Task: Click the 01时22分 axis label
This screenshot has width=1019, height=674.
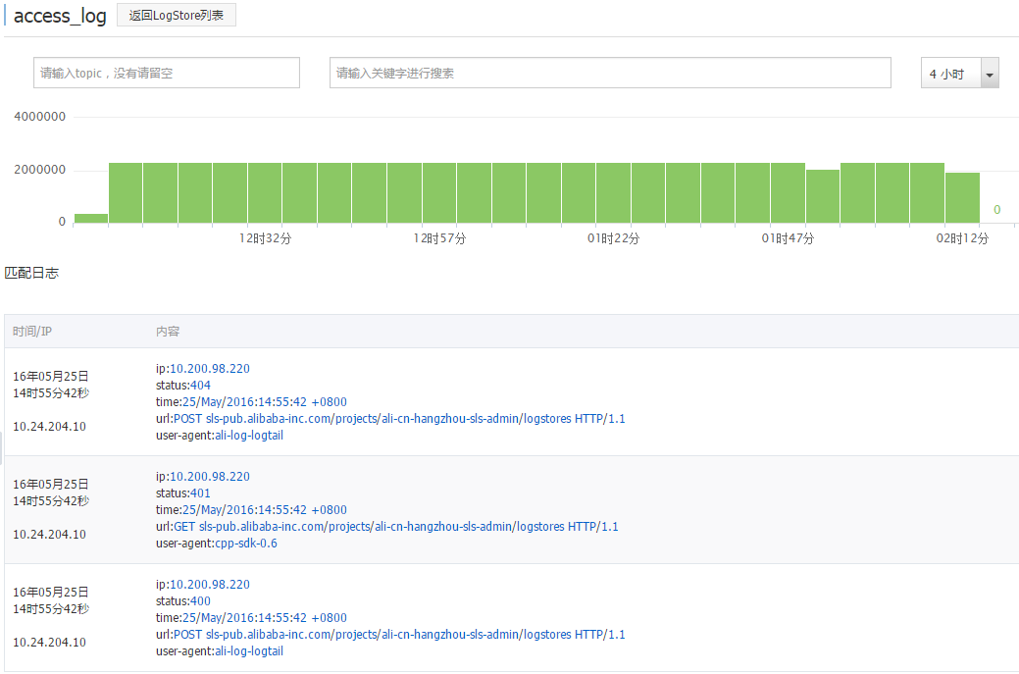Action: click(x=614, y=238)
